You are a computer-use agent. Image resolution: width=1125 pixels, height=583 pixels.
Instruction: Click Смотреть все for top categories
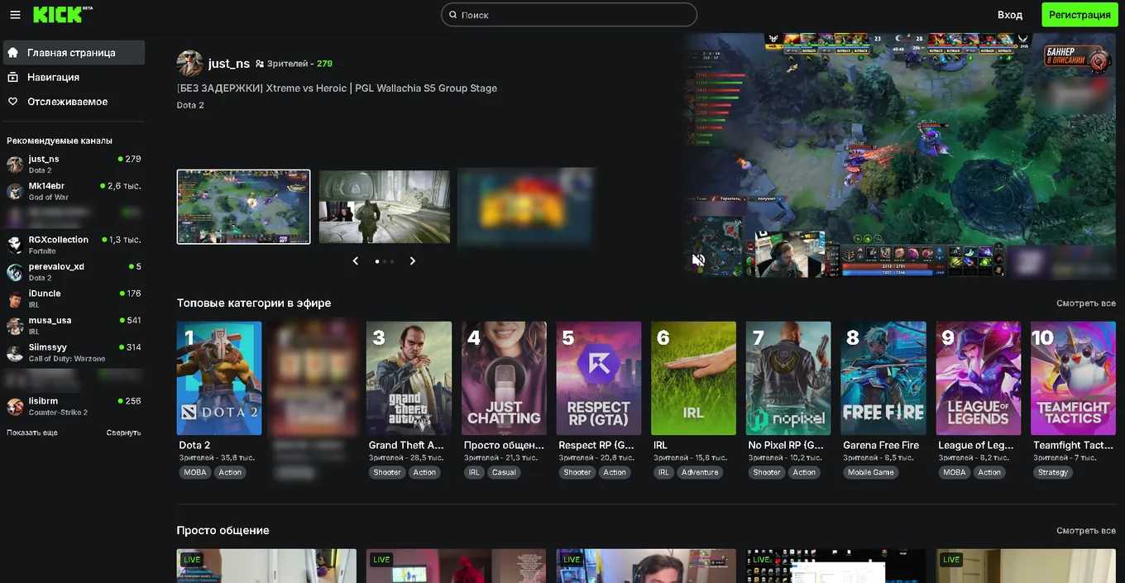pyautogui.click(x=1086, y=303)
